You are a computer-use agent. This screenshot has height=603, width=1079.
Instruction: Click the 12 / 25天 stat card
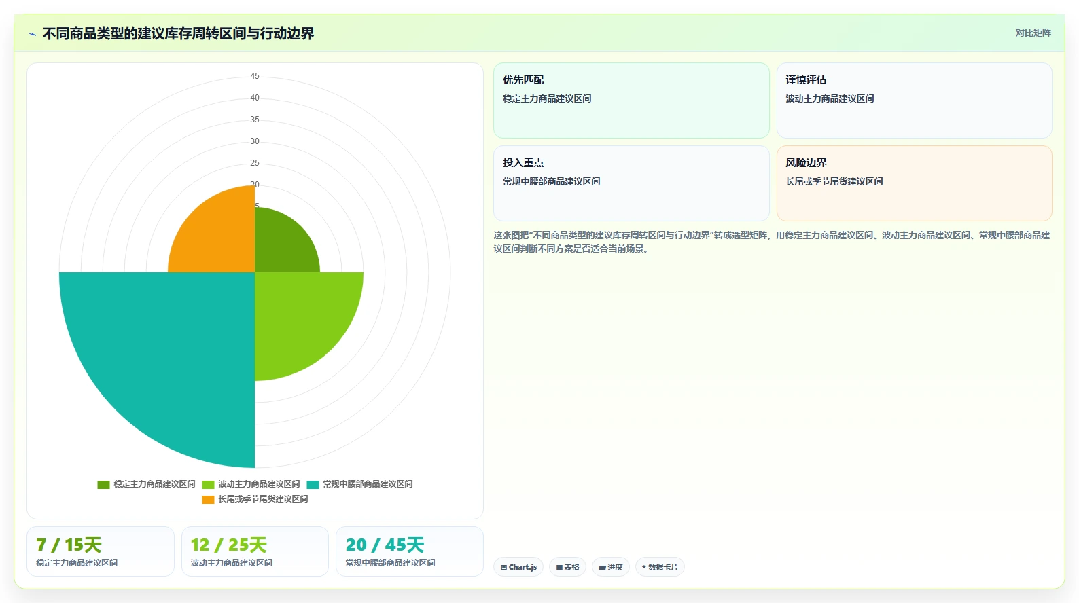click(255, 551)
